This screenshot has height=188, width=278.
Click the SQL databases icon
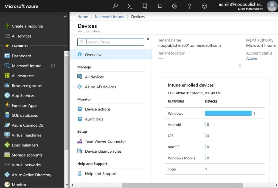pyautogui.click(x=7, y=115)
